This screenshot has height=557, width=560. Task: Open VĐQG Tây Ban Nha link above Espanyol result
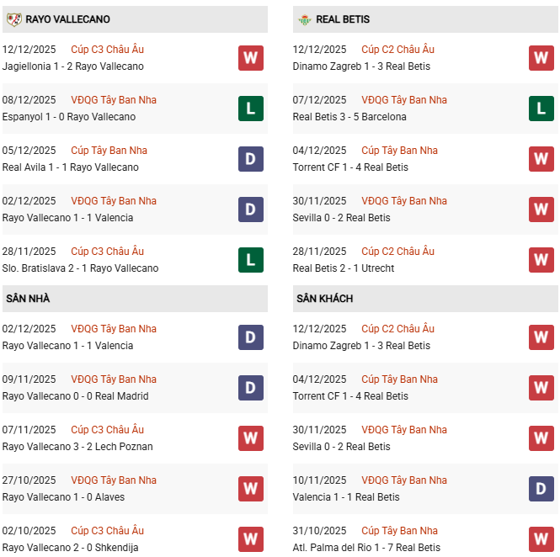tap(114, 100)
